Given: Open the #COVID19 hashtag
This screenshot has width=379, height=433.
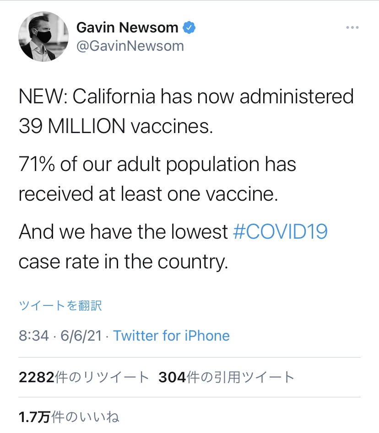Looking at the screenshot, I should click(280, 231).
